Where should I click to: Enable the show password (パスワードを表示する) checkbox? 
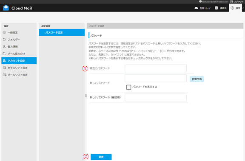tap(128, 87)
